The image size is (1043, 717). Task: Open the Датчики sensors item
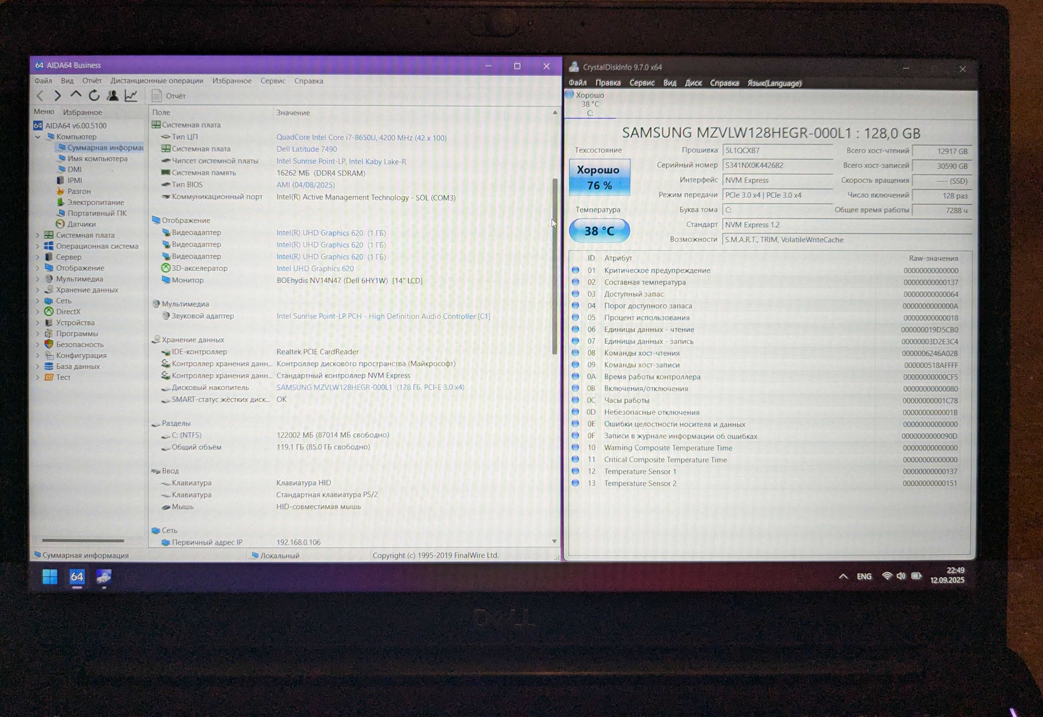coord(81,224)
